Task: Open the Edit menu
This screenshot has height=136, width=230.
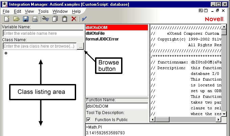Action: click(x=18, y=11)
